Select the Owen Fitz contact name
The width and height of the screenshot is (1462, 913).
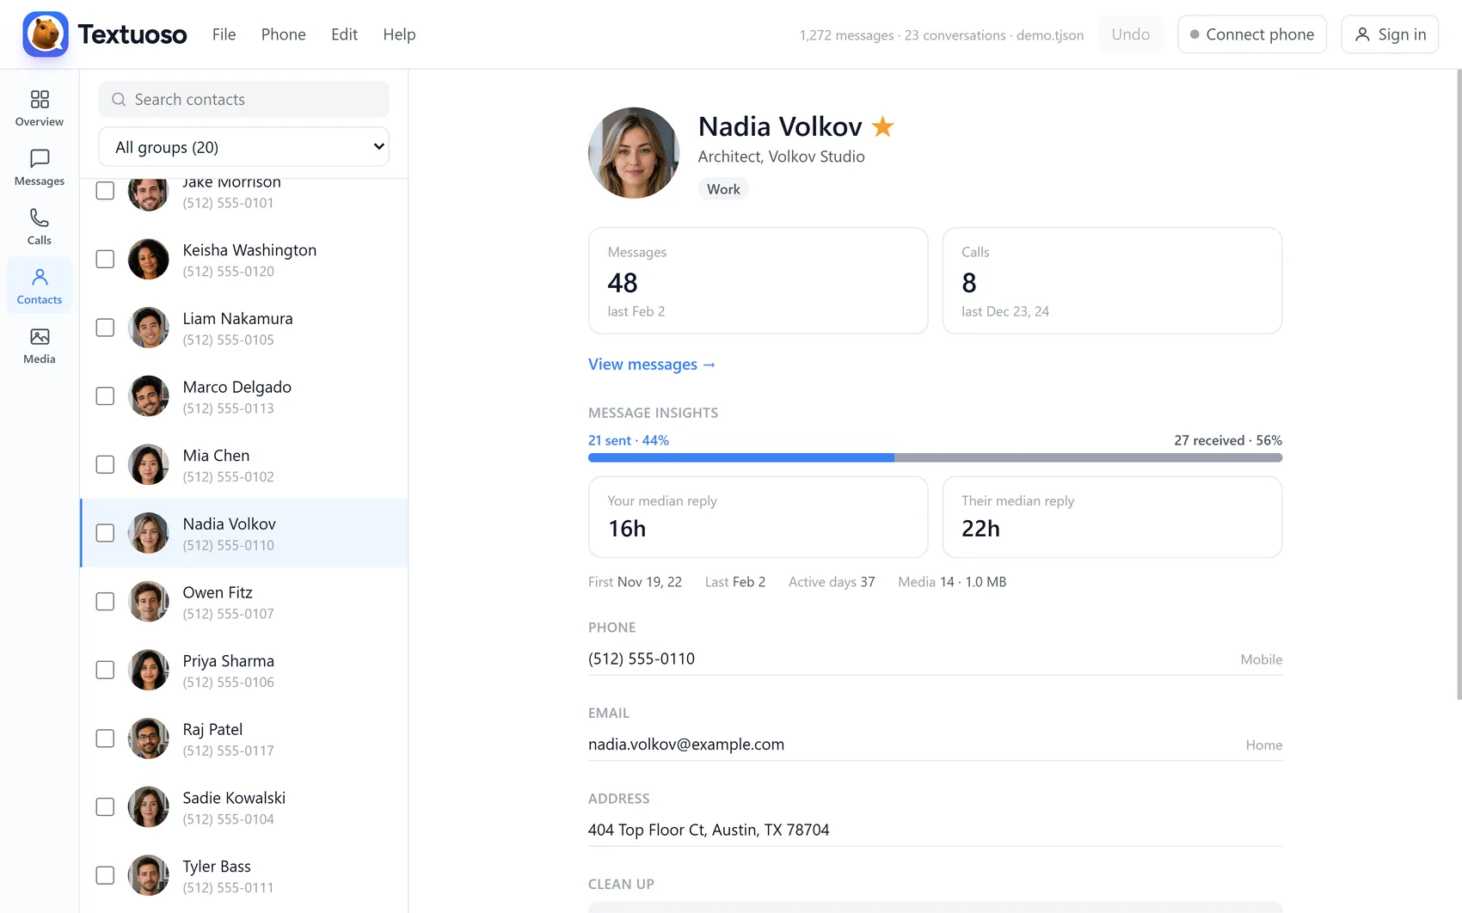(x=218, y=592)
